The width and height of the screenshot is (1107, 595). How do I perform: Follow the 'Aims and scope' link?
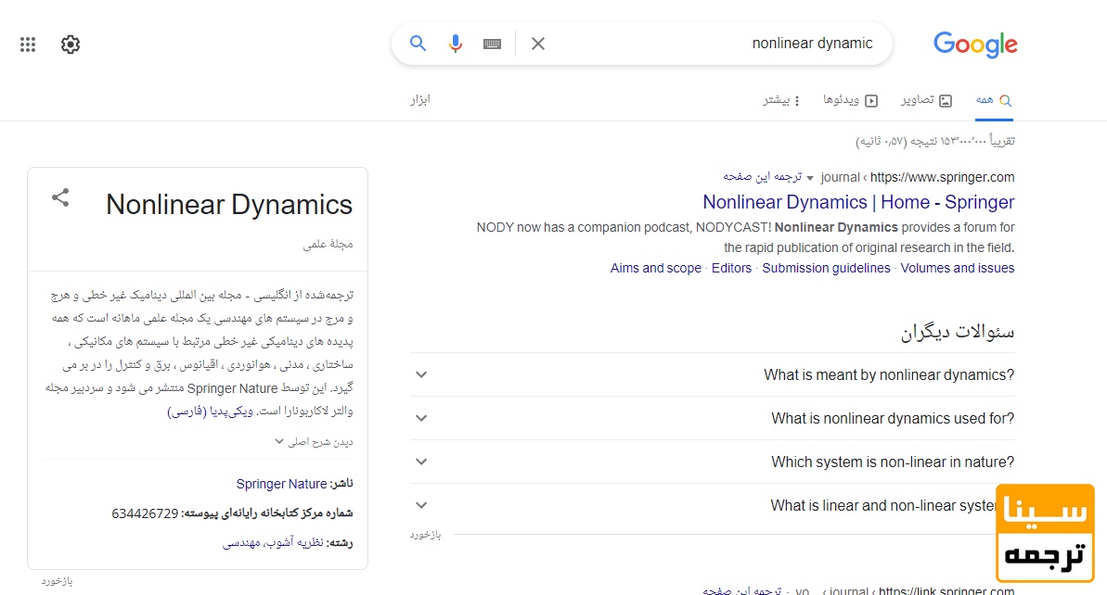655,268
